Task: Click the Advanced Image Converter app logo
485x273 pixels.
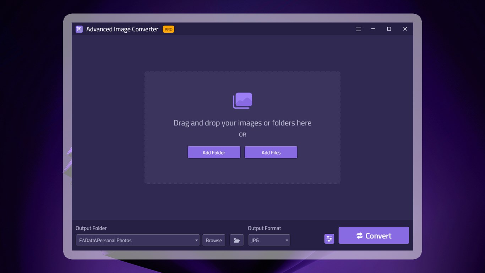Action: 79,29
